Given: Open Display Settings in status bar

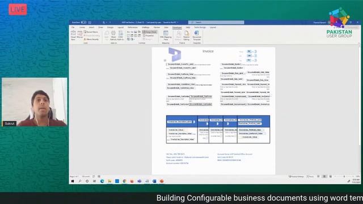Looking at the screenshot, I should click(296, 176).
